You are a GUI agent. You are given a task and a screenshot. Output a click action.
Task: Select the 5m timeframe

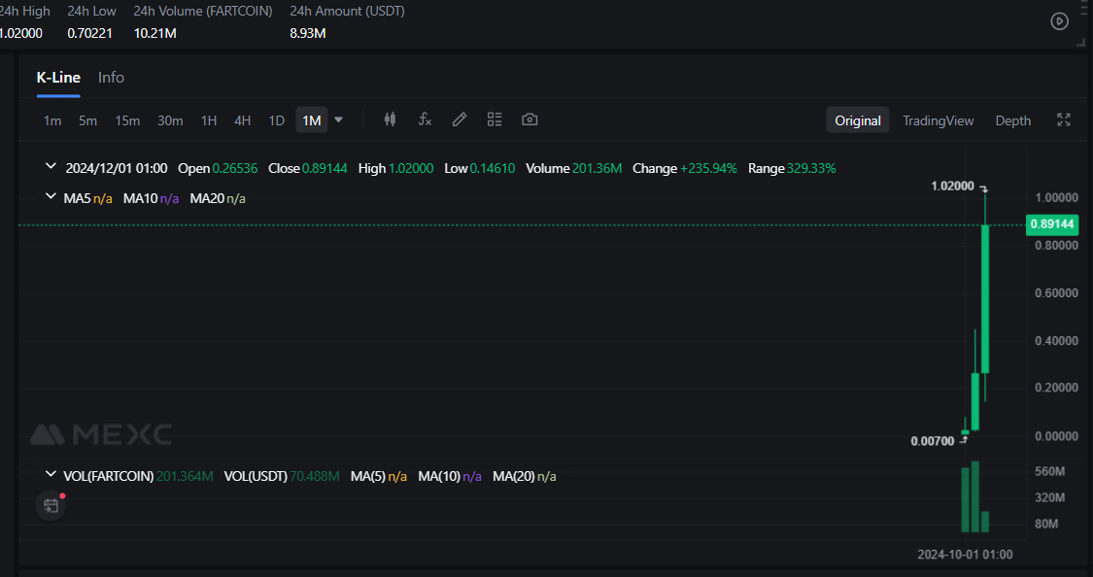click(87, 120)
